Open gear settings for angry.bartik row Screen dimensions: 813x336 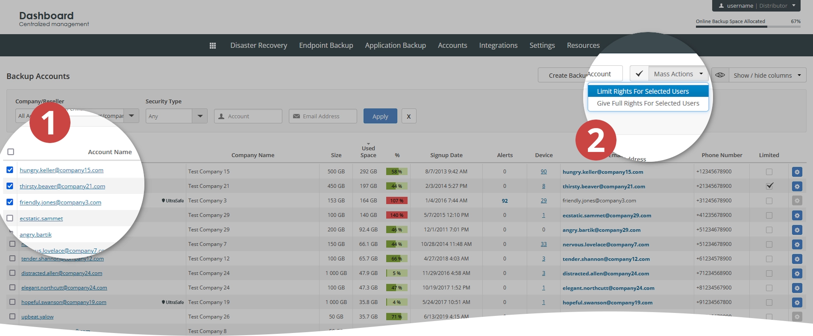point(797,230)
